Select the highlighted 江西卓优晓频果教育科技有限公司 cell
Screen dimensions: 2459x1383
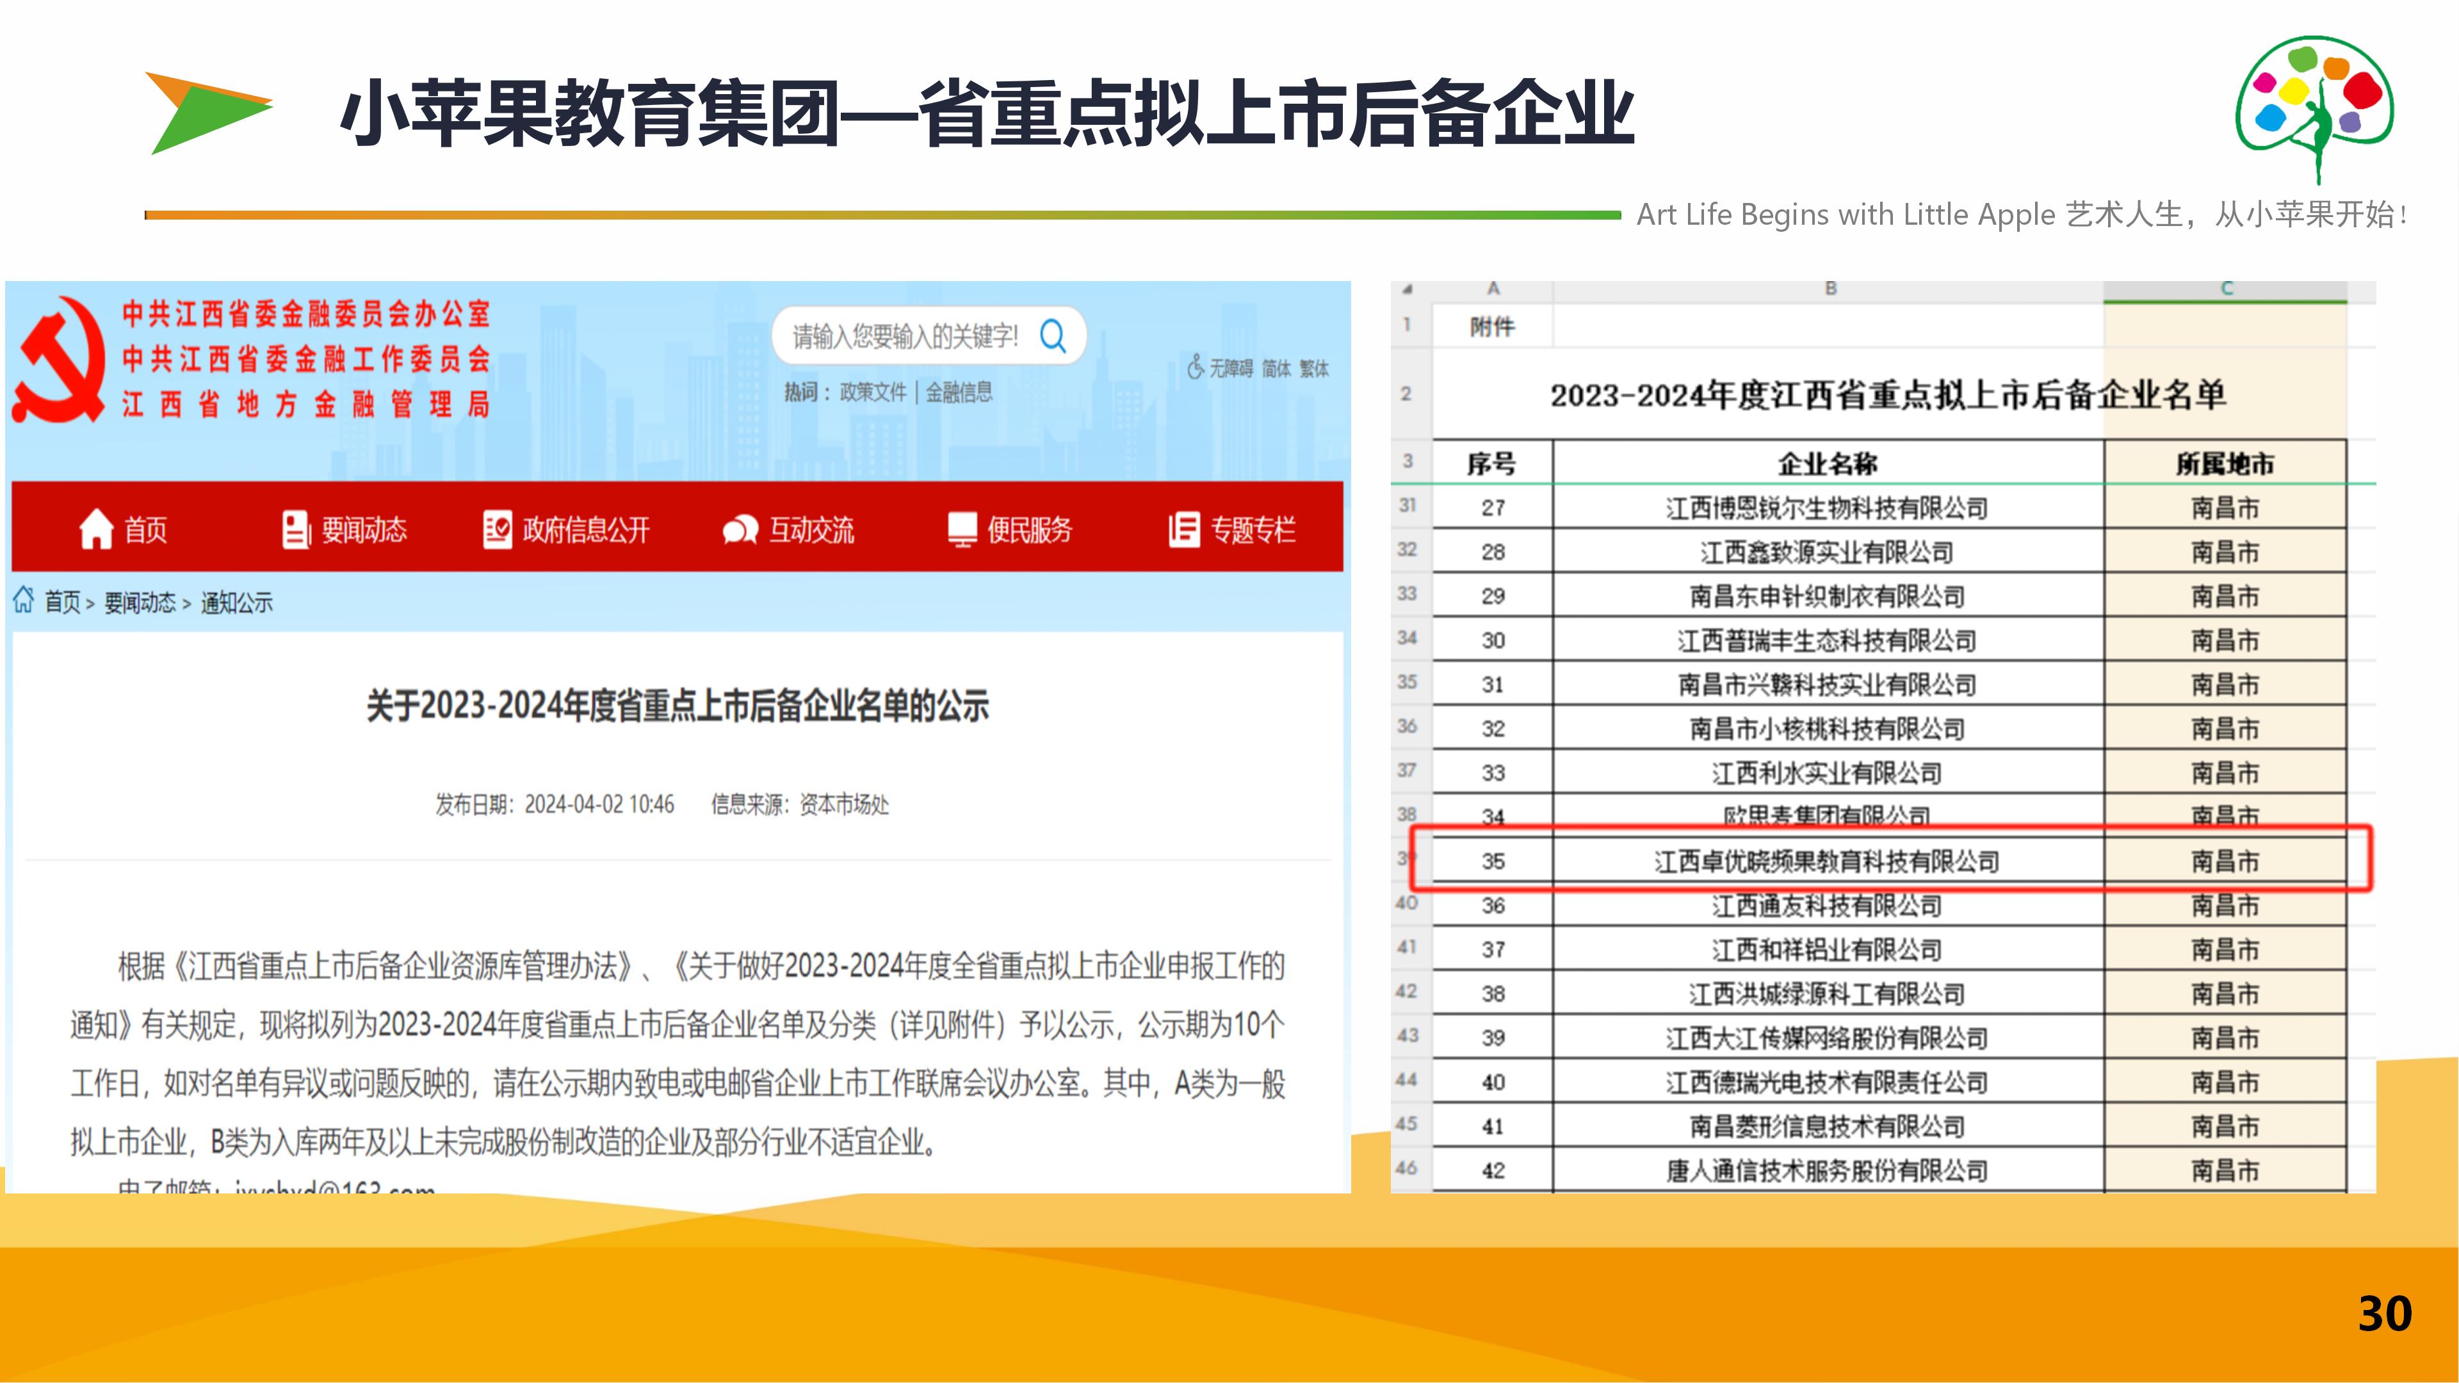(1828, 861)
